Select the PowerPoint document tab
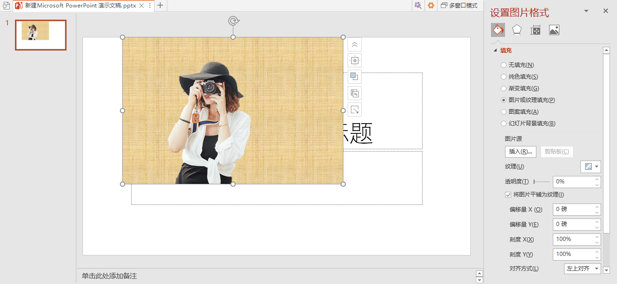617x284 pixels. click(81, 6)
